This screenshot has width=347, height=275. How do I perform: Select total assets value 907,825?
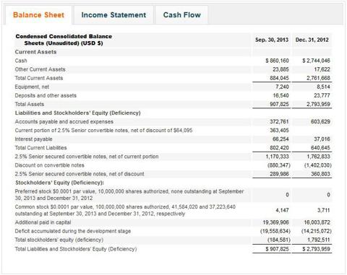click(279, 104)
